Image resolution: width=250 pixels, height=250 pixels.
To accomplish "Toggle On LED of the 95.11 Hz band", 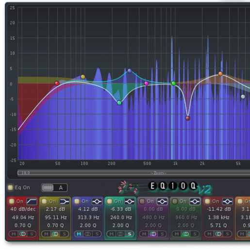I will [x=44, y=201].
